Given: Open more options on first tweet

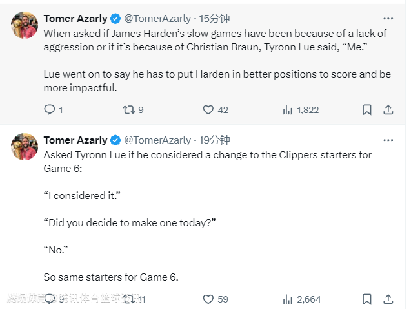Looking at the screenshot, I should click(388, 18).
